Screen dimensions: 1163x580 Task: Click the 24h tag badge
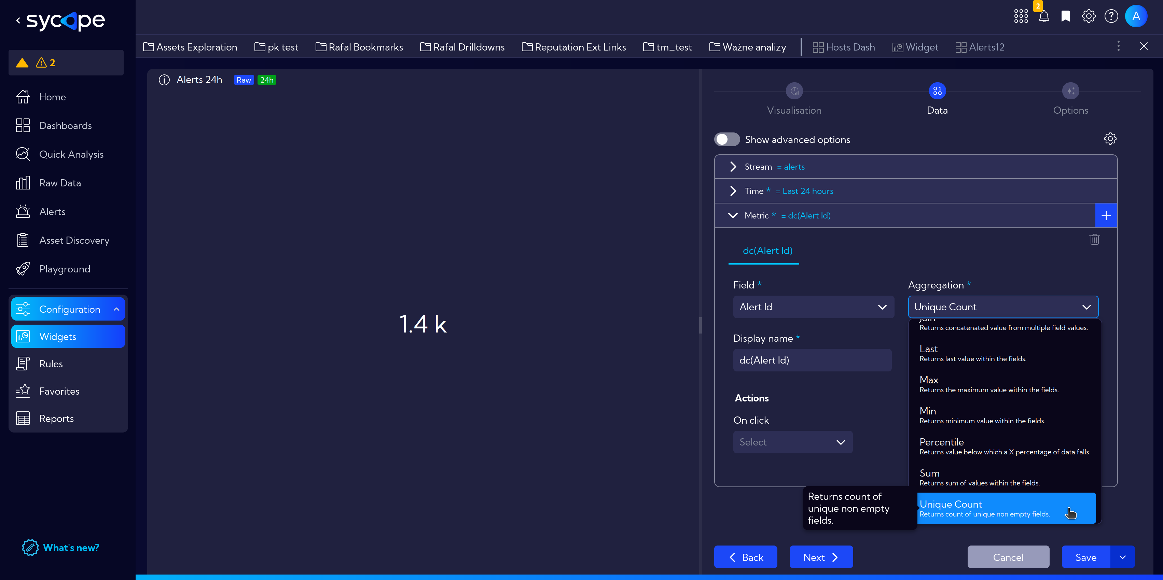click(x=267, y=80)
